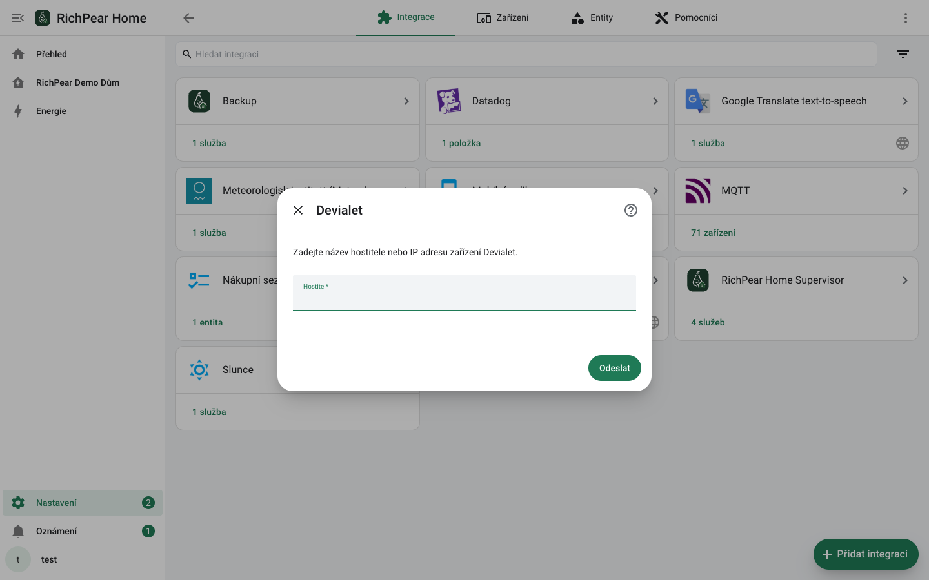Screen dimensions: 929x580
Task: Switch to the Entity tab
Action: [x=592, y=17]
